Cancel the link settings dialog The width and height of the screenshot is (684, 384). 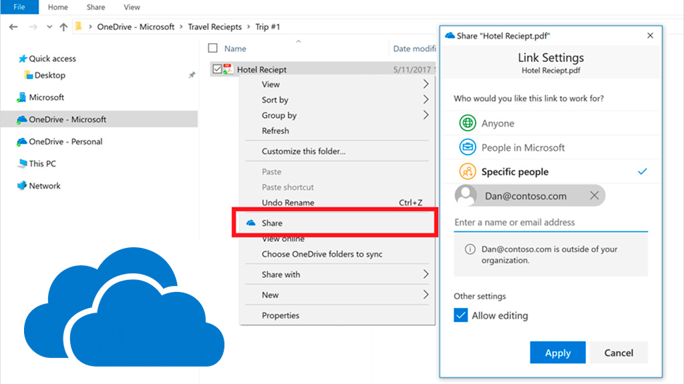pos(619,353)
